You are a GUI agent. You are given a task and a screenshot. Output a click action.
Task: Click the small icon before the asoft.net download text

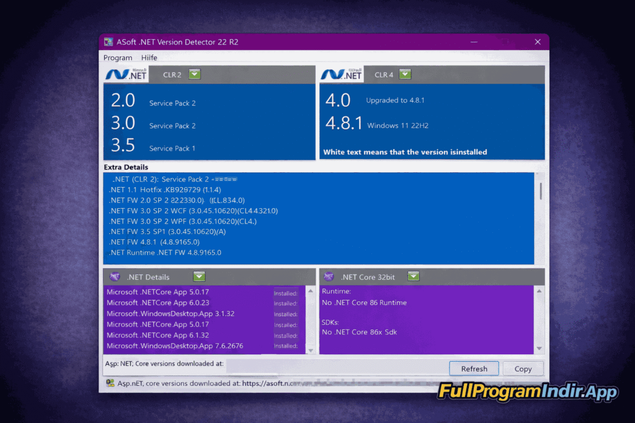(109, 383)
